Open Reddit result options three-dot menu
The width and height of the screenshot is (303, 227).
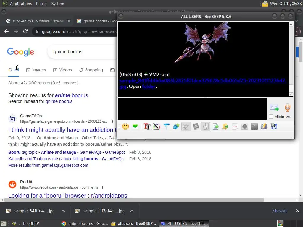[102, 187]
